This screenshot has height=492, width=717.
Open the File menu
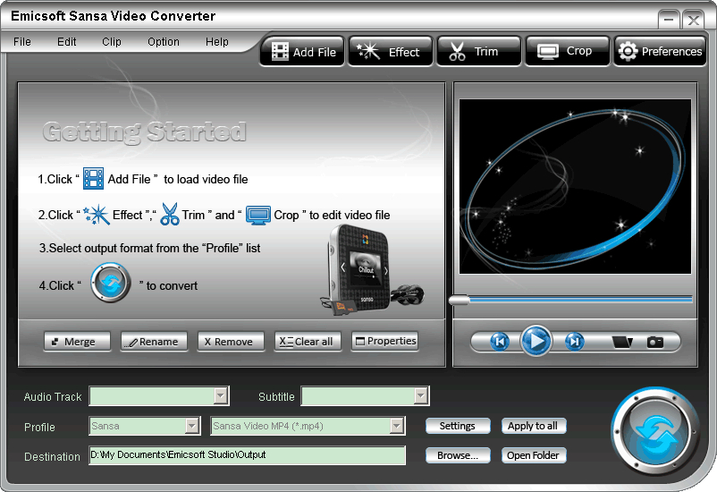(x=21, y=42)
